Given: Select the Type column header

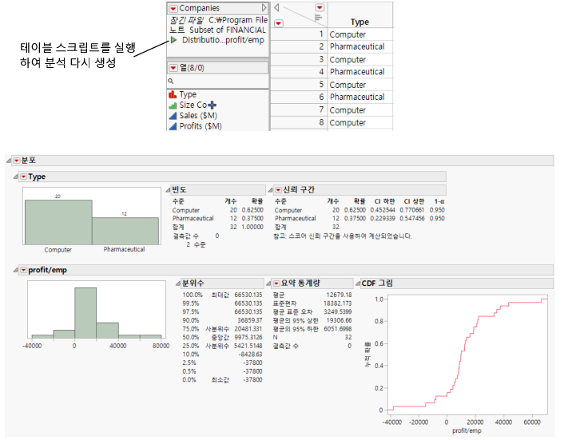Looking at the screenshot, I should click(x=359, y=22).
